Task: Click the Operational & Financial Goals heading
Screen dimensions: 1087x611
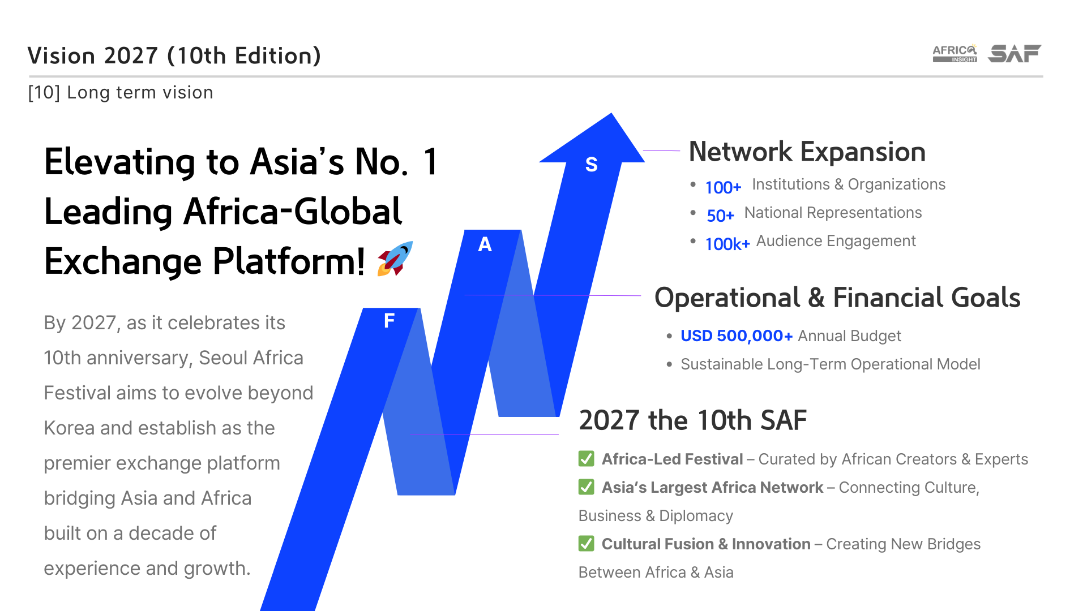Action: coord(837,298)
